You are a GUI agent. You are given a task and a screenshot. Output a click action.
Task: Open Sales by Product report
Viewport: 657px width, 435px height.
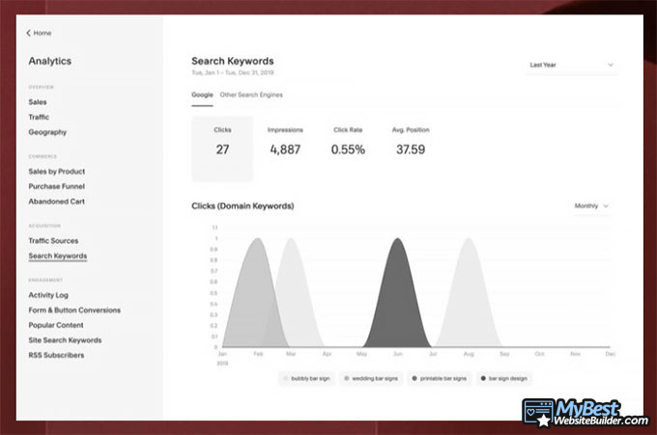coord(57,171)
